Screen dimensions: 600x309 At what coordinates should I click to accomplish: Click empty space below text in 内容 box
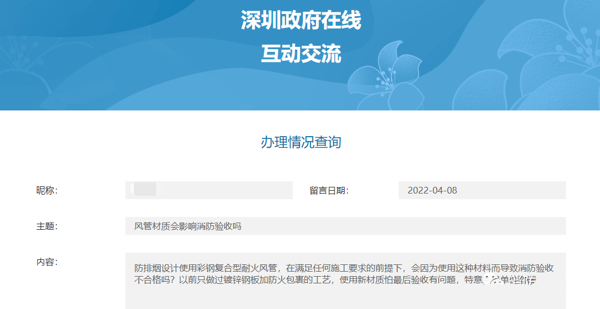tap(345, 298)
